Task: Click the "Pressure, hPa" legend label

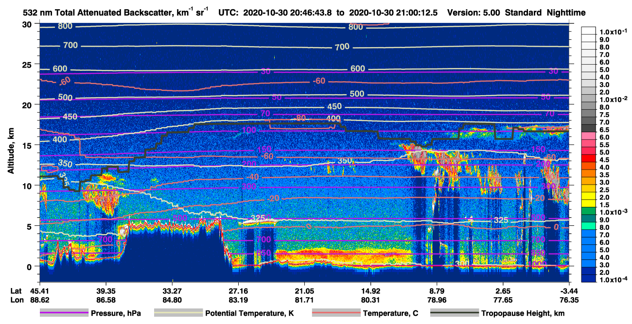Action: [116, 313]
